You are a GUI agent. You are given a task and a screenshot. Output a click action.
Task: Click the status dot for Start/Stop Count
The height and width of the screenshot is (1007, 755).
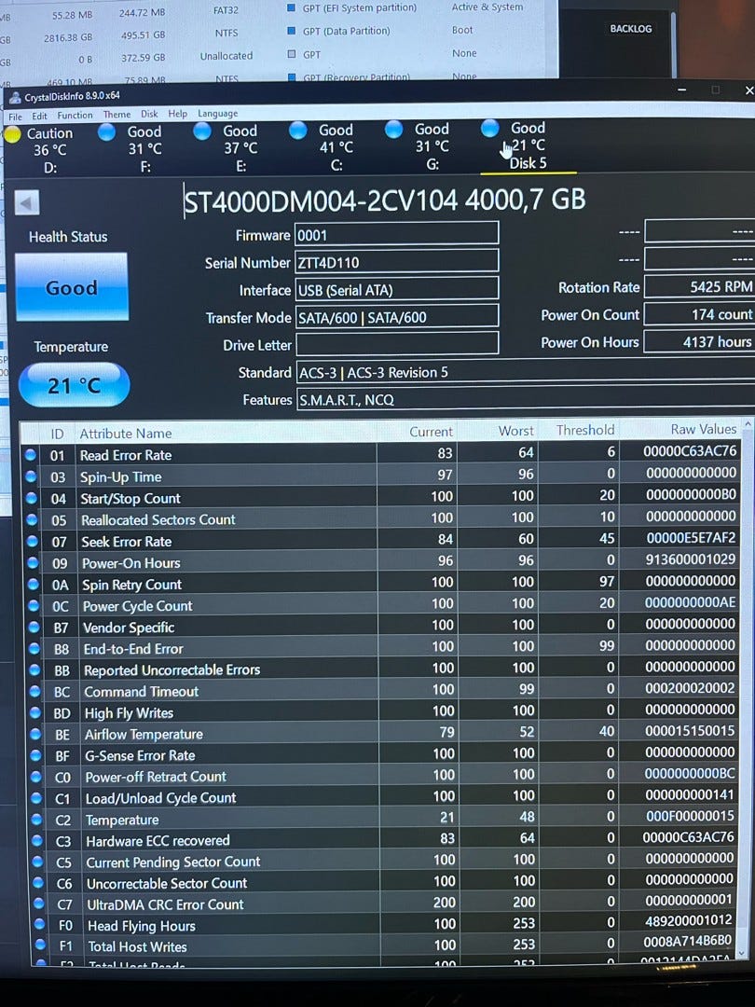[x=32, y=498]
